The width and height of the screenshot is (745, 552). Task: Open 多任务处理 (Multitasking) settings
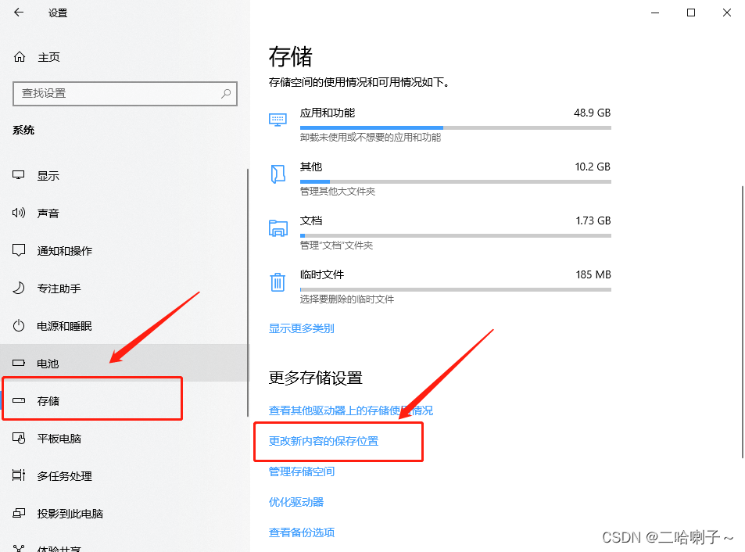[x=18, y=476]
